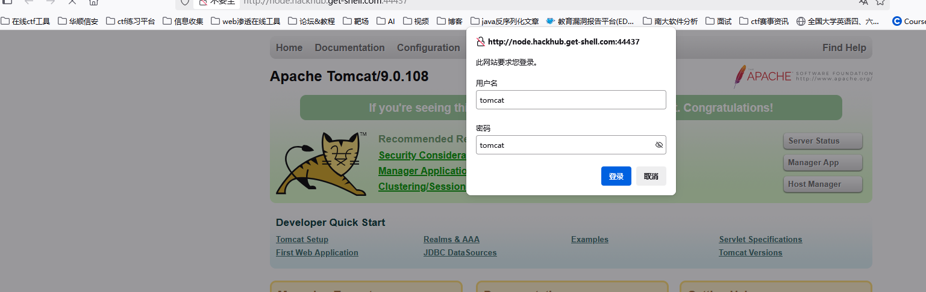
Task: Open the 面试 bookmark folder
Action: [x=718, y=21]
